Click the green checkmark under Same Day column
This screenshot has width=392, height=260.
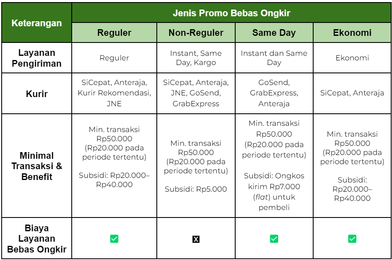274,239
